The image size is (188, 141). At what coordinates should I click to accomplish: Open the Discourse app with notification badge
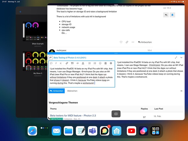[105, 131]
